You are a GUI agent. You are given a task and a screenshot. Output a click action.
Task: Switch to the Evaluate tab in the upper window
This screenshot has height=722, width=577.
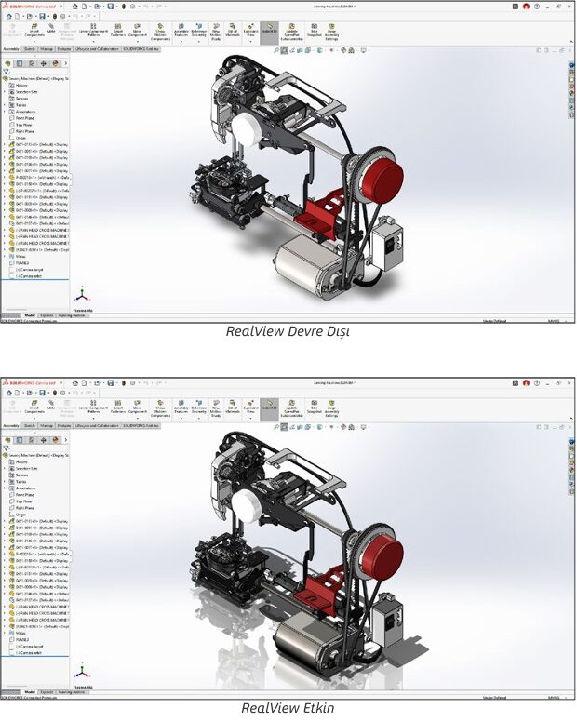(x=64, y=47)
